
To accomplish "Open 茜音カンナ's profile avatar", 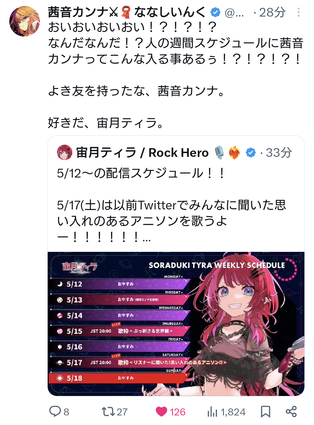I will (24, 21).
